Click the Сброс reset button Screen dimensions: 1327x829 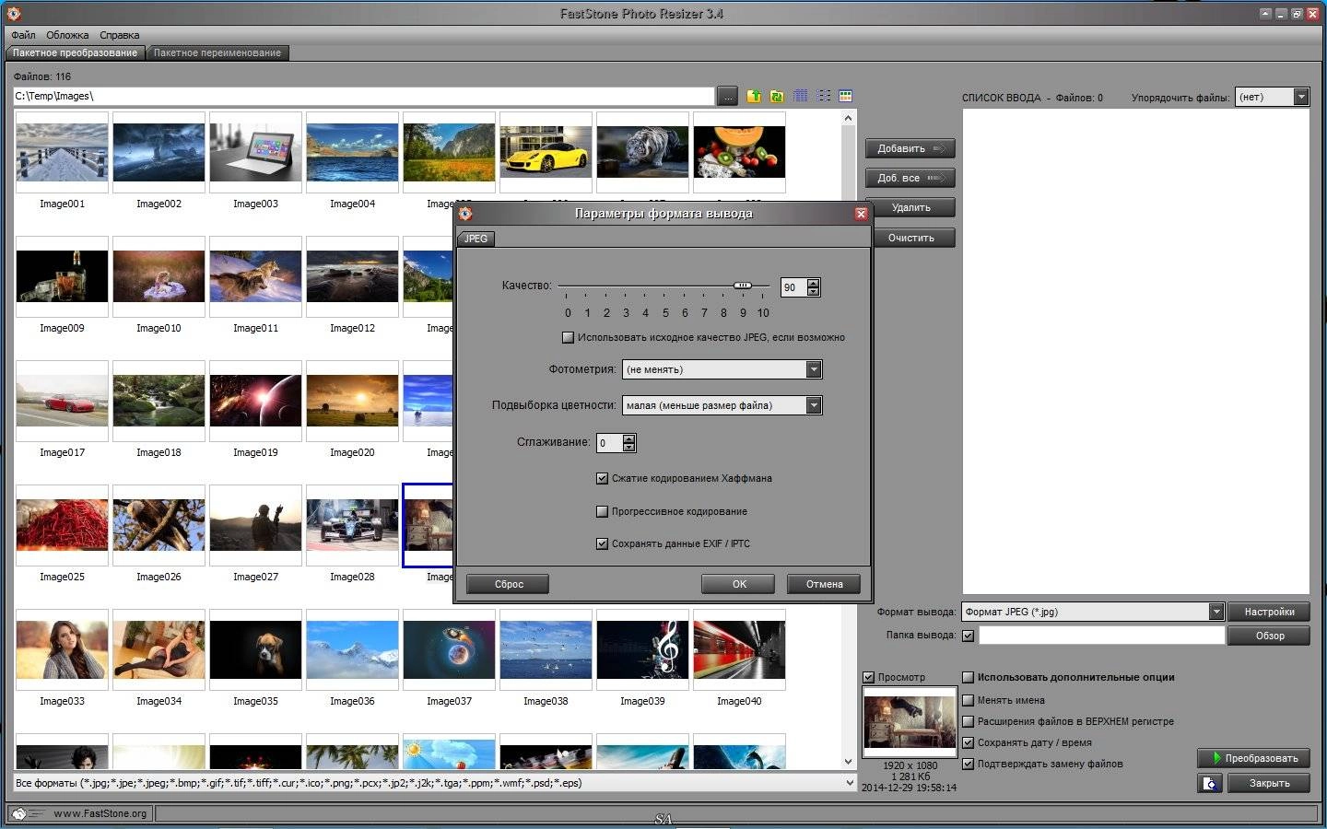point(509,584)
